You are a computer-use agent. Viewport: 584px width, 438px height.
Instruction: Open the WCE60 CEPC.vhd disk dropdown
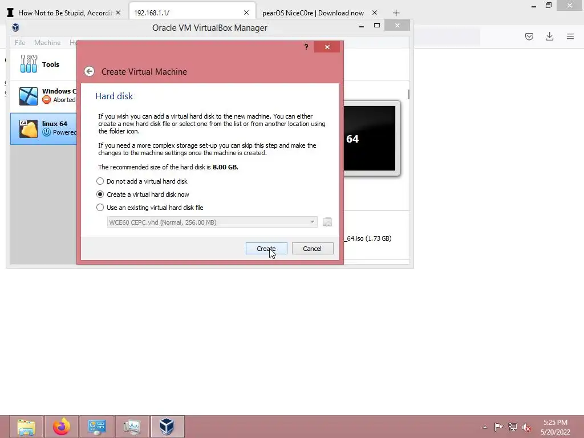(x=212, y=222)
